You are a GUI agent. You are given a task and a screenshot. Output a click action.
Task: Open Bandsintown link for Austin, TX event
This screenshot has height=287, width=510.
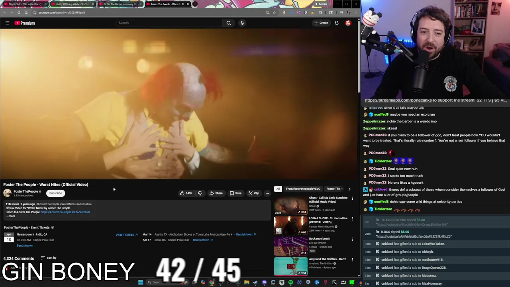(246, 234)
